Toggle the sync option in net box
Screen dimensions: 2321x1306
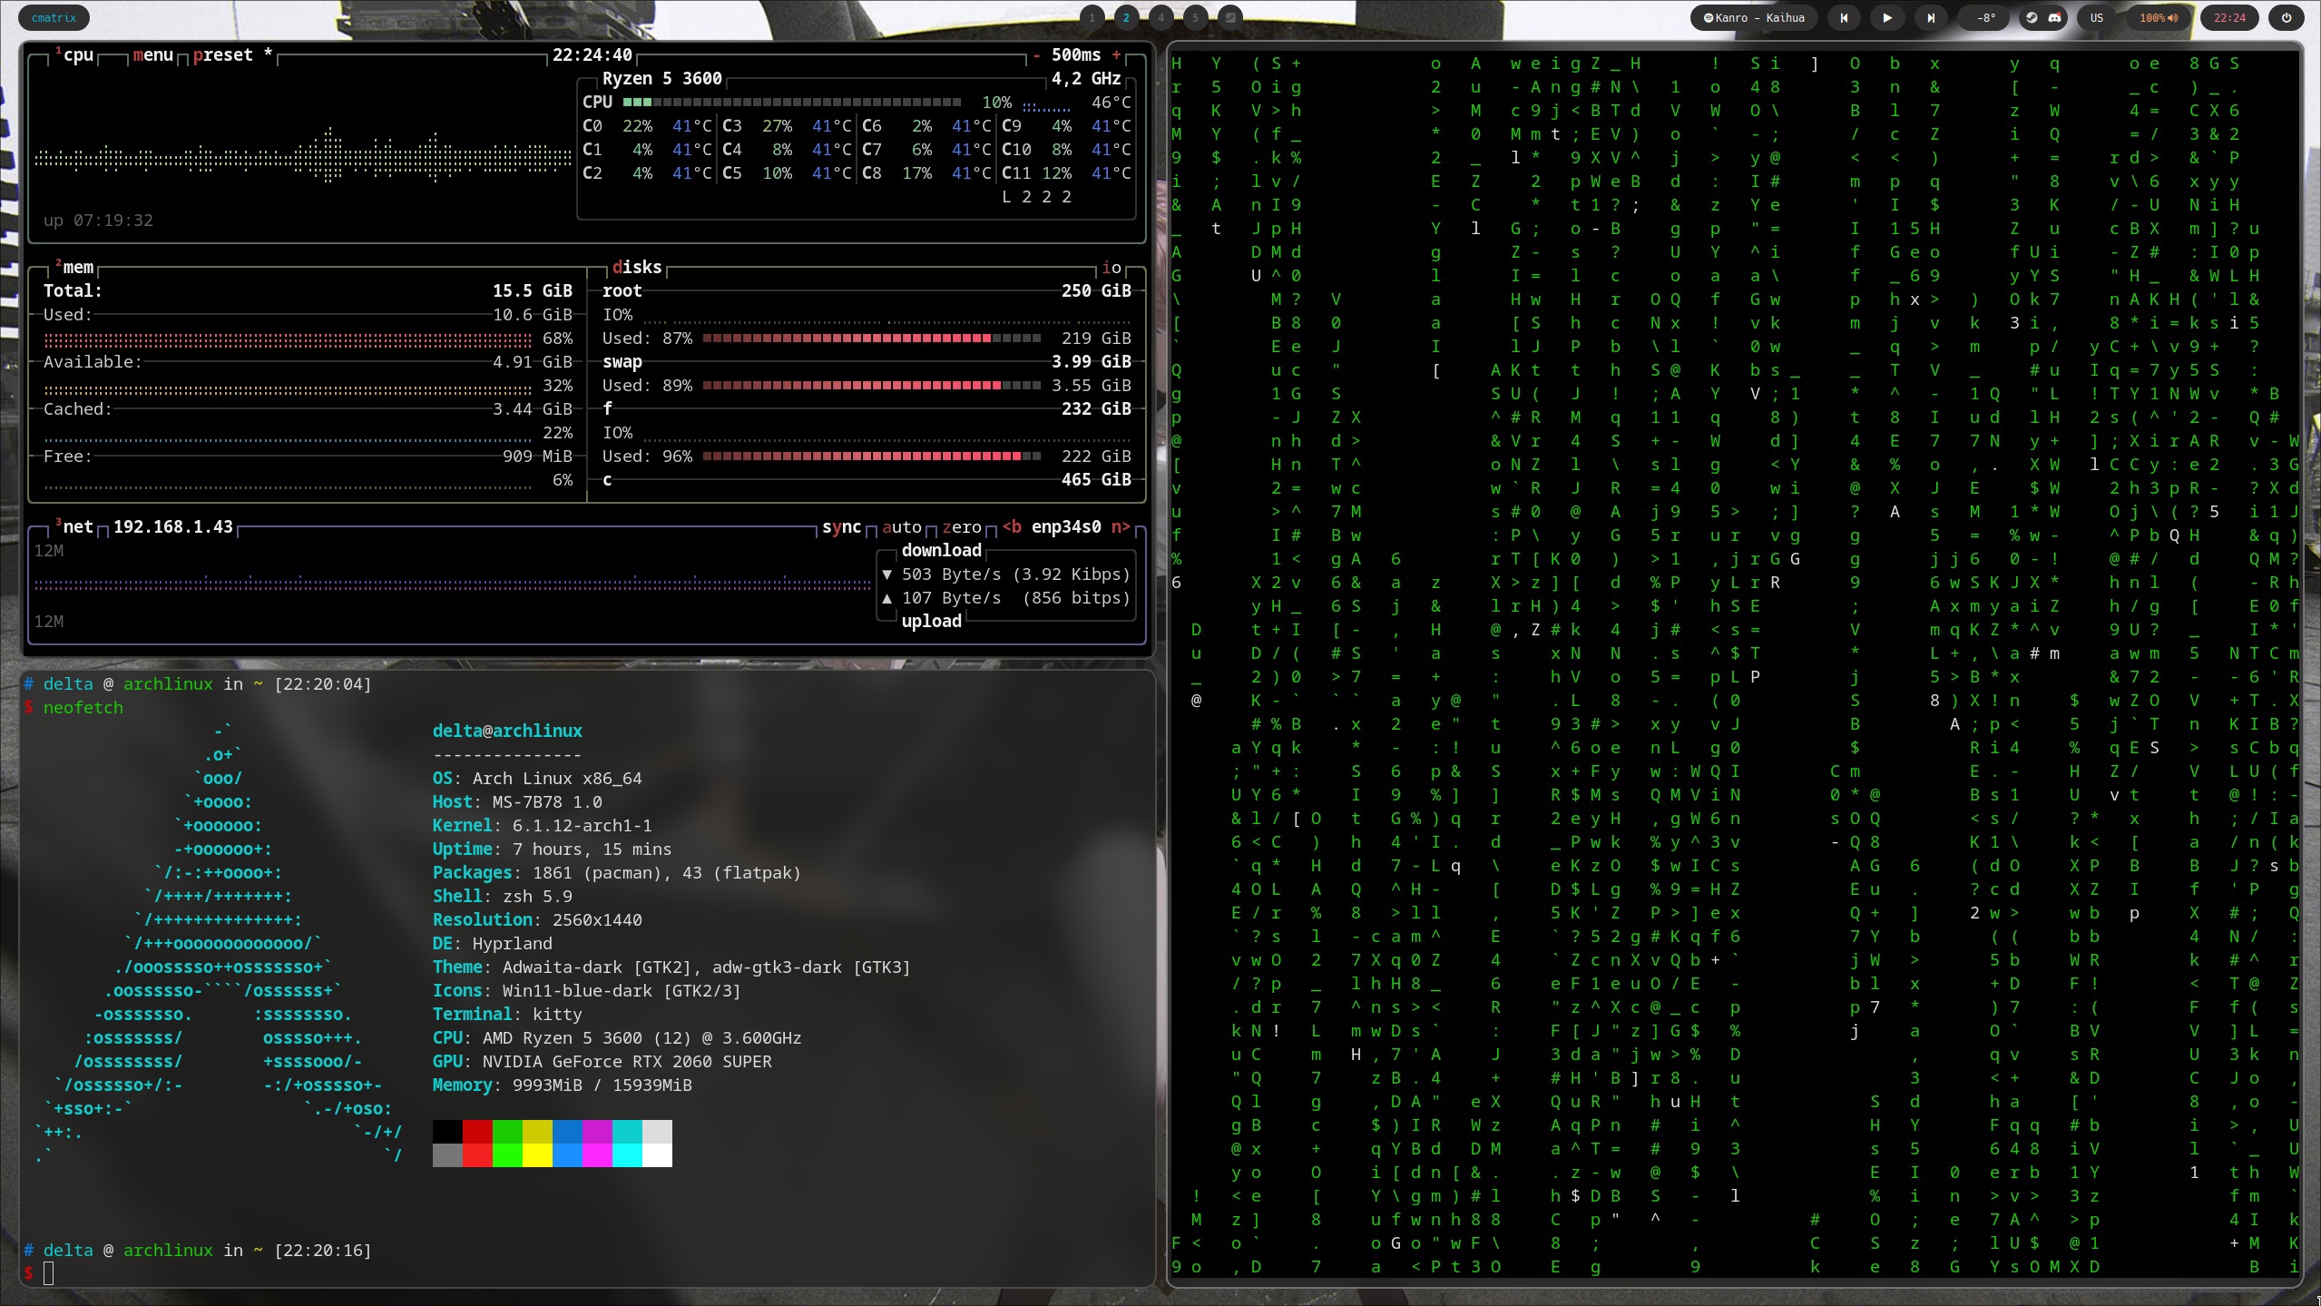(x=840, y=527)
